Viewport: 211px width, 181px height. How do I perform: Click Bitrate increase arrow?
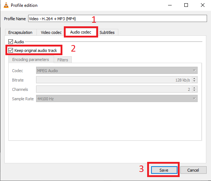(x=194, y=79)
